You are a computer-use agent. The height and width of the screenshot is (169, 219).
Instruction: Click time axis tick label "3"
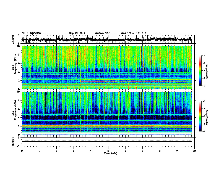pyautogui.click(x=74, y=151)
